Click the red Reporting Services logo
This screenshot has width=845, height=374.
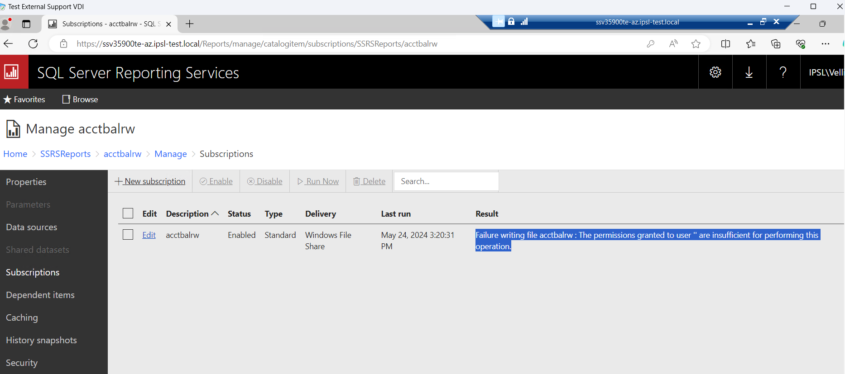pyautogui.click(x=14, y=72)
